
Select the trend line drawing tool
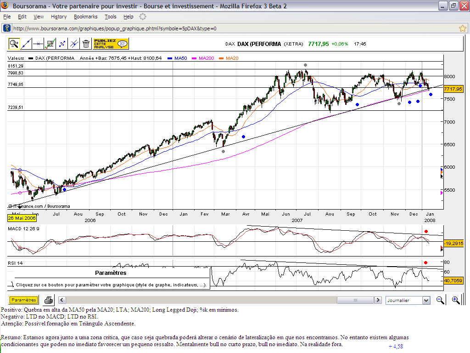[26, 44]
